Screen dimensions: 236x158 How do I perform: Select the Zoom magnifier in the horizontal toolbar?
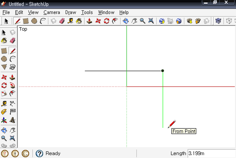pos(142,21)
